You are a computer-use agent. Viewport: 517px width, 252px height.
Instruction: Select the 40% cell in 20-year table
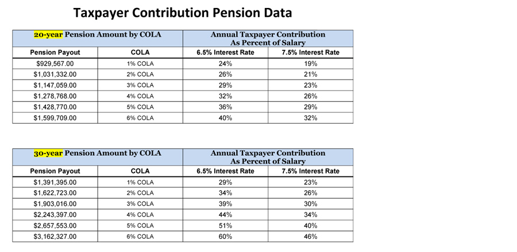(226, 118)
